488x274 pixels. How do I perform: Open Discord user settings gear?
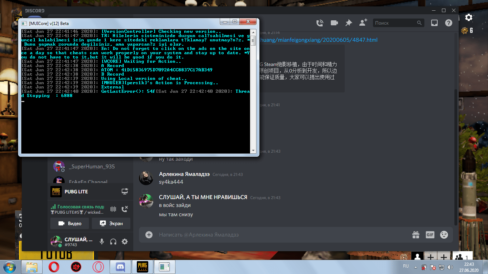(125, 242)
